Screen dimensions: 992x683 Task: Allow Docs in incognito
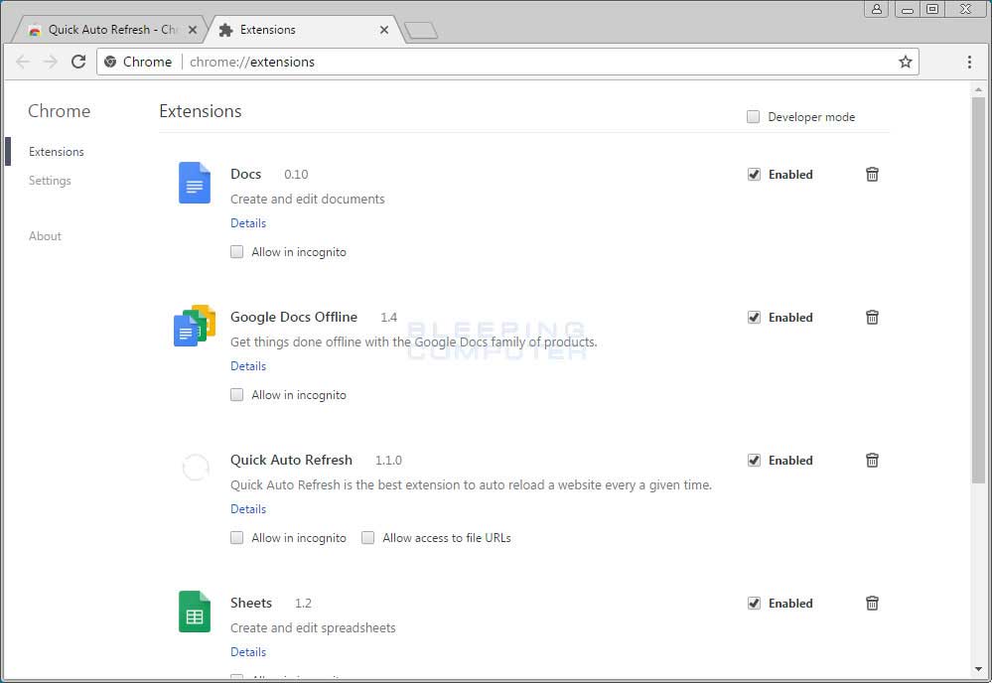click(236, 252)
